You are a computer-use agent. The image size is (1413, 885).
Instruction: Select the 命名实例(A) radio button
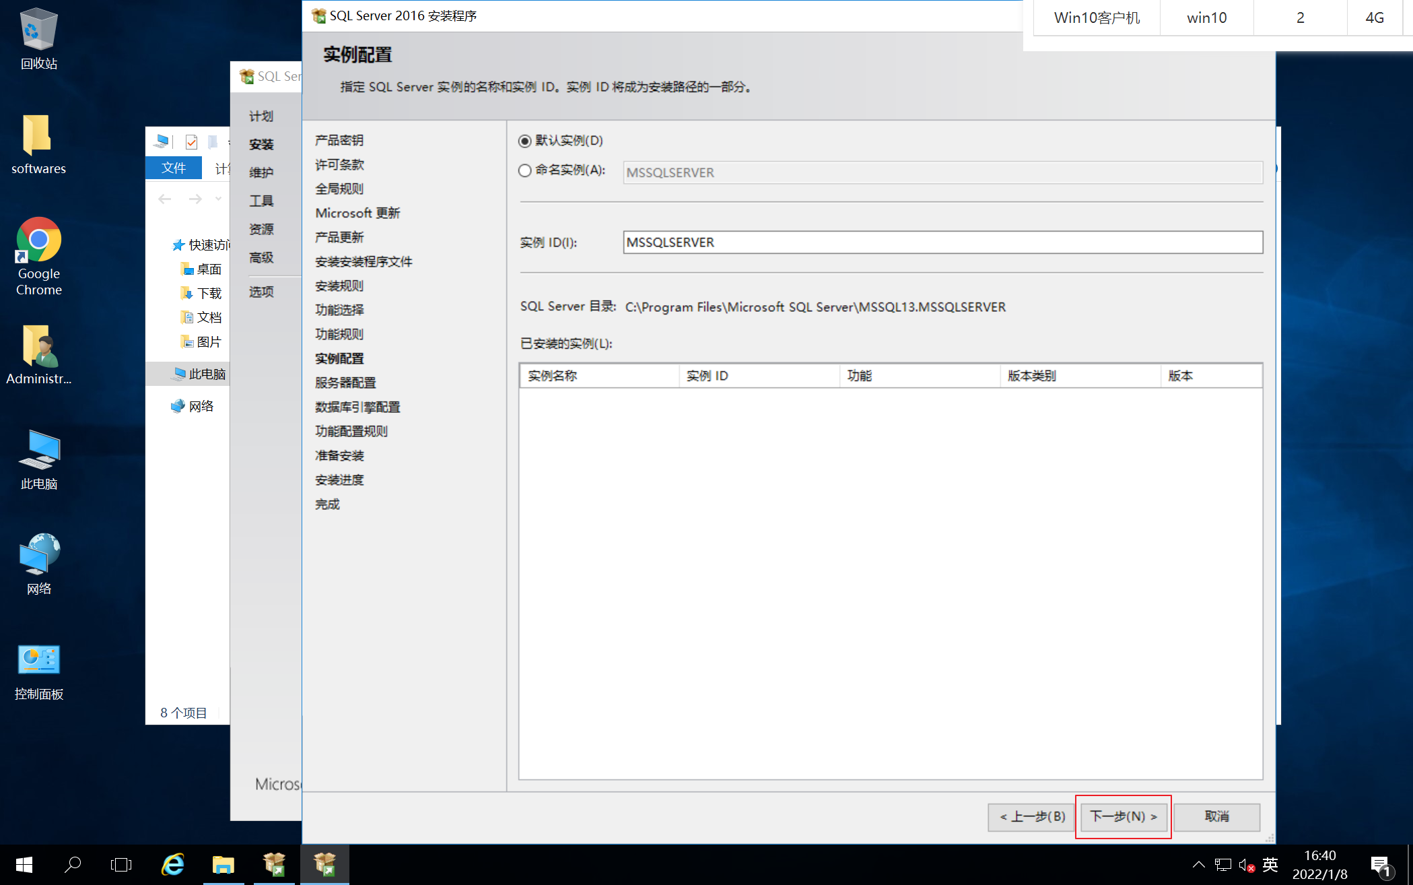(524, 170)
